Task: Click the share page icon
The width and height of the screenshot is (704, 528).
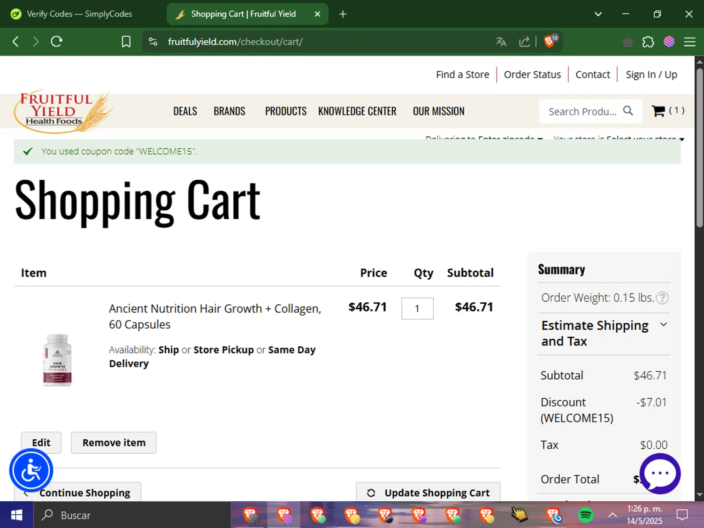Action: 524,42
